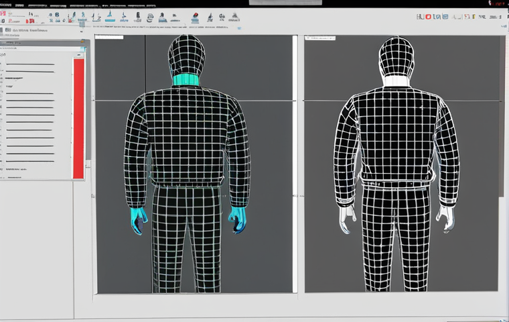The image size is (509, 322).
Task: Click the pink icon at the toolbar's start
Action: pos(3,13)
